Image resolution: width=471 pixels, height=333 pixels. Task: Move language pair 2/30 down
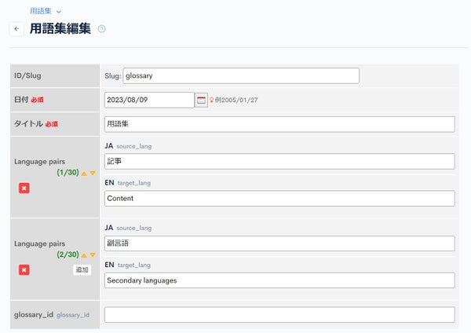click(x=93, y=255)
